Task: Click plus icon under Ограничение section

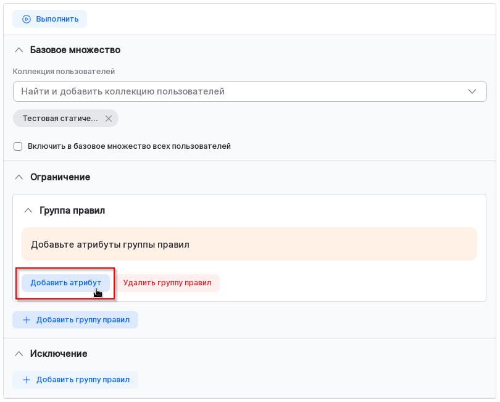Action: click(27, 320)
